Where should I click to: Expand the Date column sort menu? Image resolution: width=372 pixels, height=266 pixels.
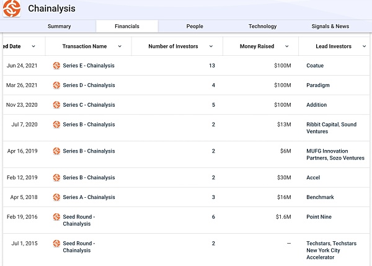33,47
